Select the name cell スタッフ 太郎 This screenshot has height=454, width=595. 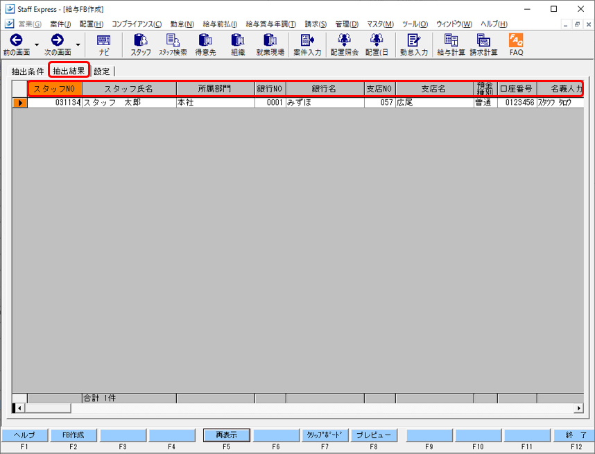pyautogui.click(x=129, y=103)
